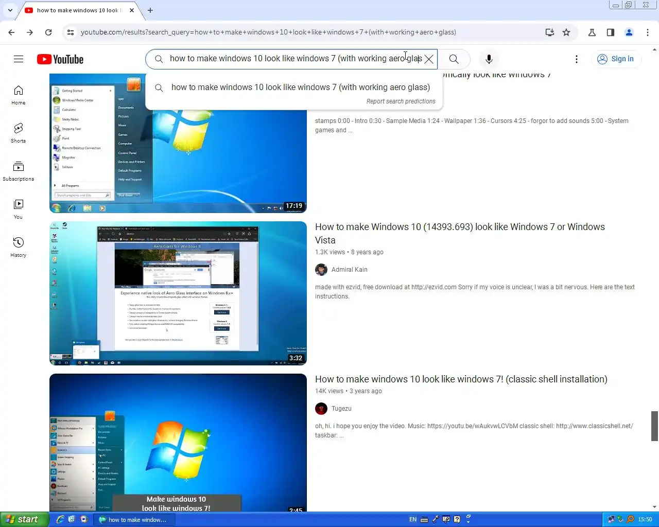Open the tab search dropdown arrow
The image size is (659, 527).
(10, 10)
